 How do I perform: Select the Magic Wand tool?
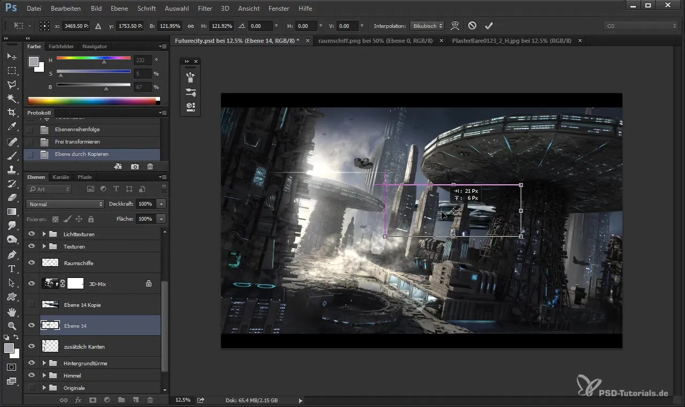pyautogui.click(x=12, y=99)
